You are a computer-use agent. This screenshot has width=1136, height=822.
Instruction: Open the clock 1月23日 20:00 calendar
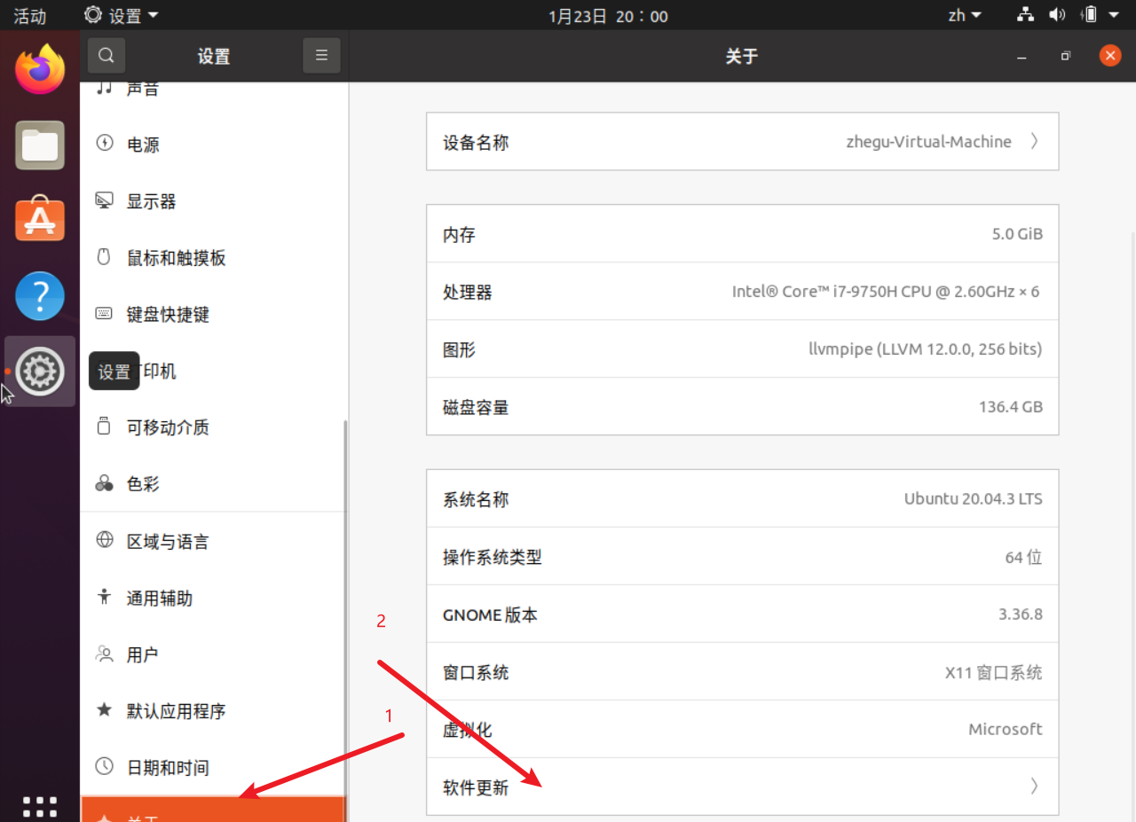coord(608,15)
